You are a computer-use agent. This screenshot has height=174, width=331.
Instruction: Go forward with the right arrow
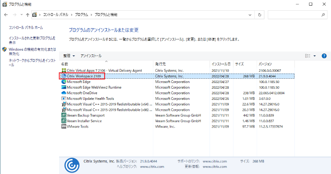click(15, 15)
